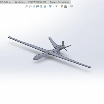Open the Edit Appearance color ball
The height and width of the screenshot is (104, 104).
tap(62, 6)
